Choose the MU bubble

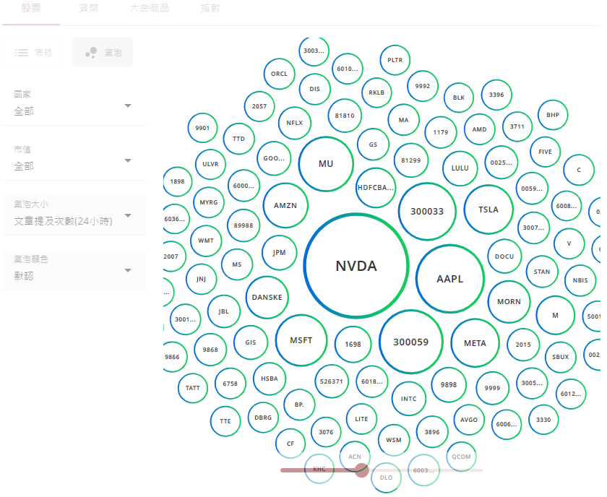[326, 164]
